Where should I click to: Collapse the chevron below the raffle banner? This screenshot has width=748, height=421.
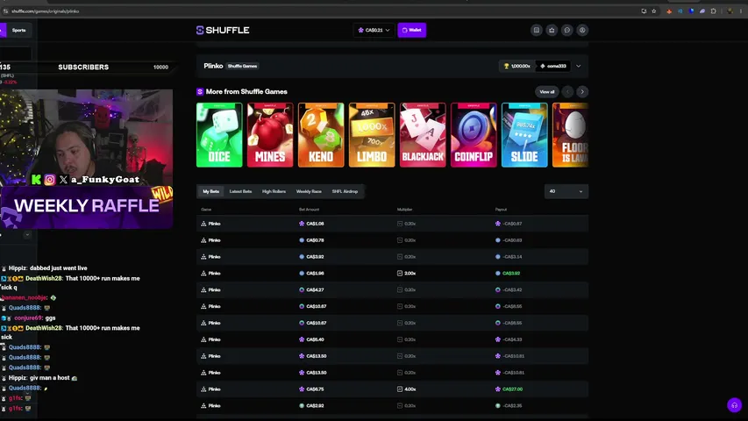[x=27, y=235]
